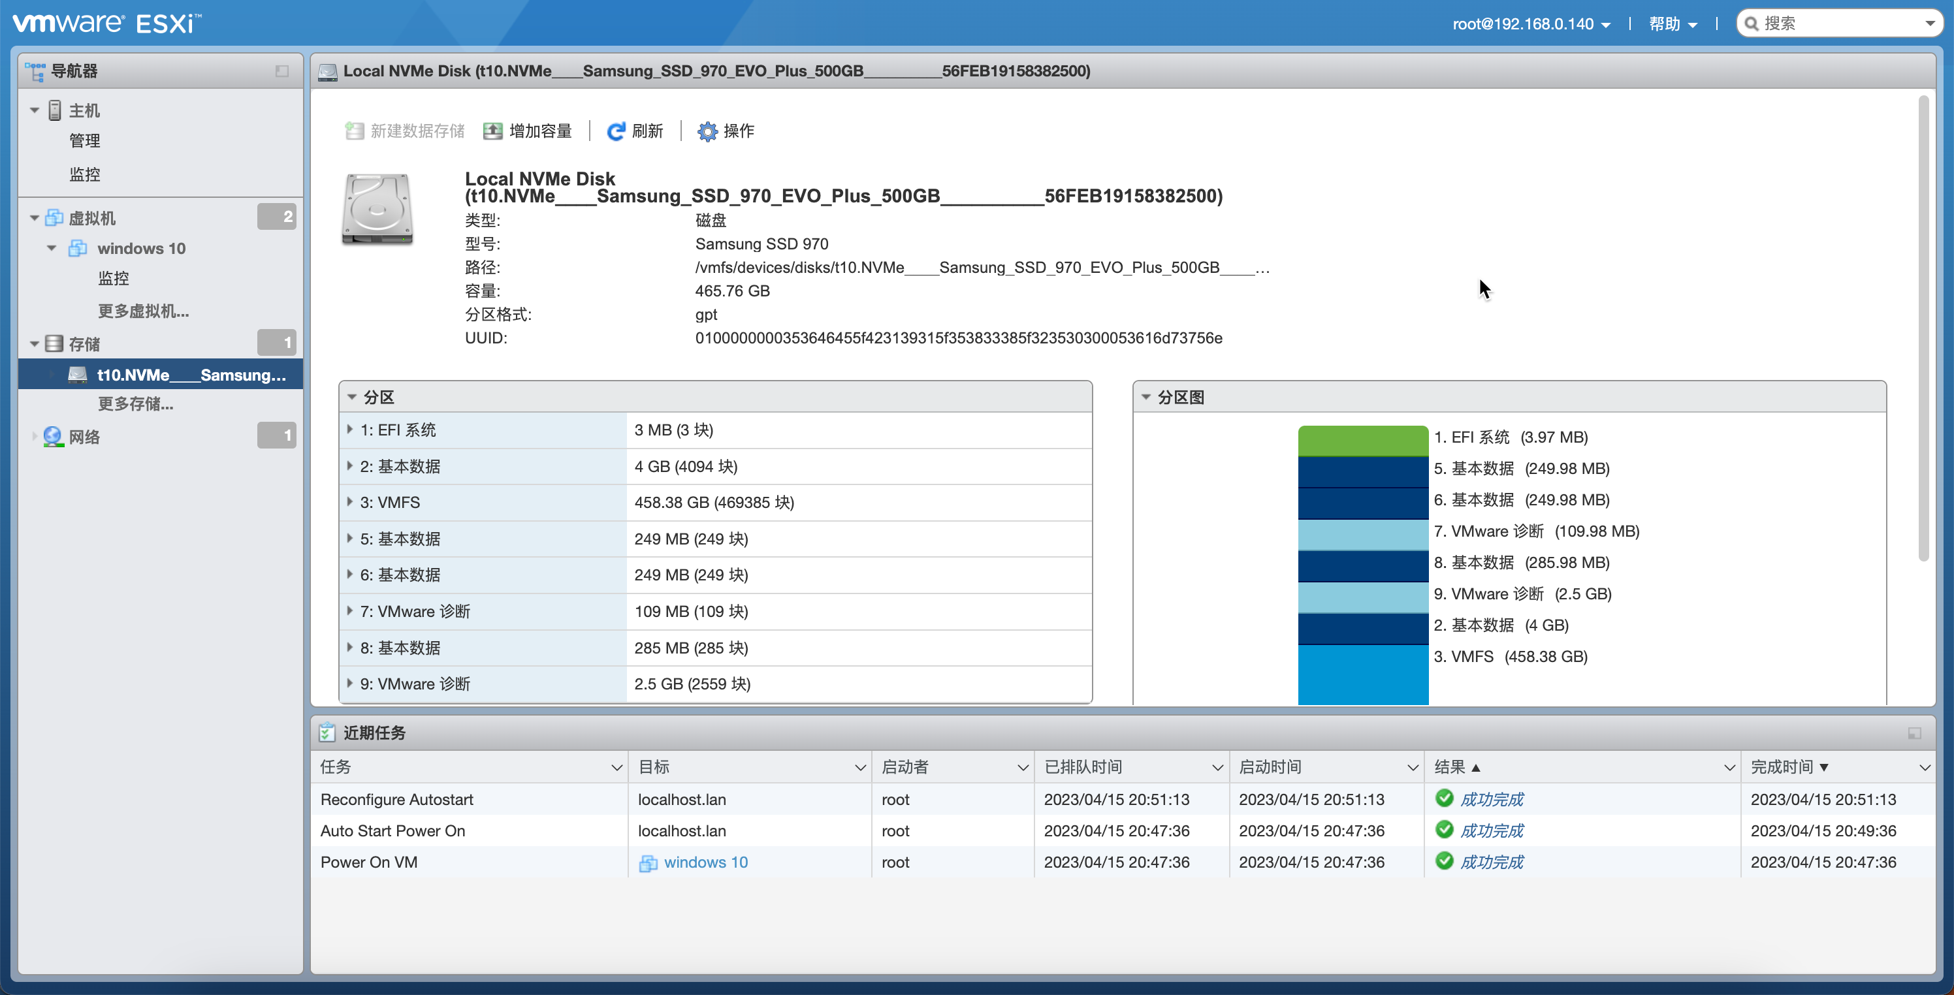The image size is (1954, 995).
Task: Click 成功完成 link for Reconfigure Autostart
Action: (x=1491, y=799)
